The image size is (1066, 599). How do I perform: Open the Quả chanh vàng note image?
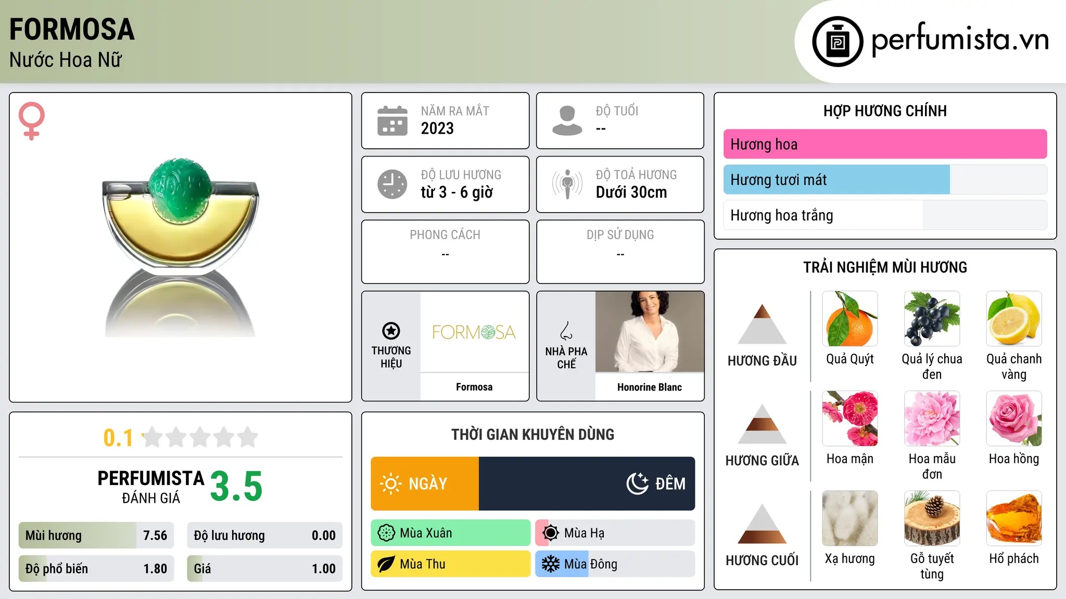coord(1014,319)
